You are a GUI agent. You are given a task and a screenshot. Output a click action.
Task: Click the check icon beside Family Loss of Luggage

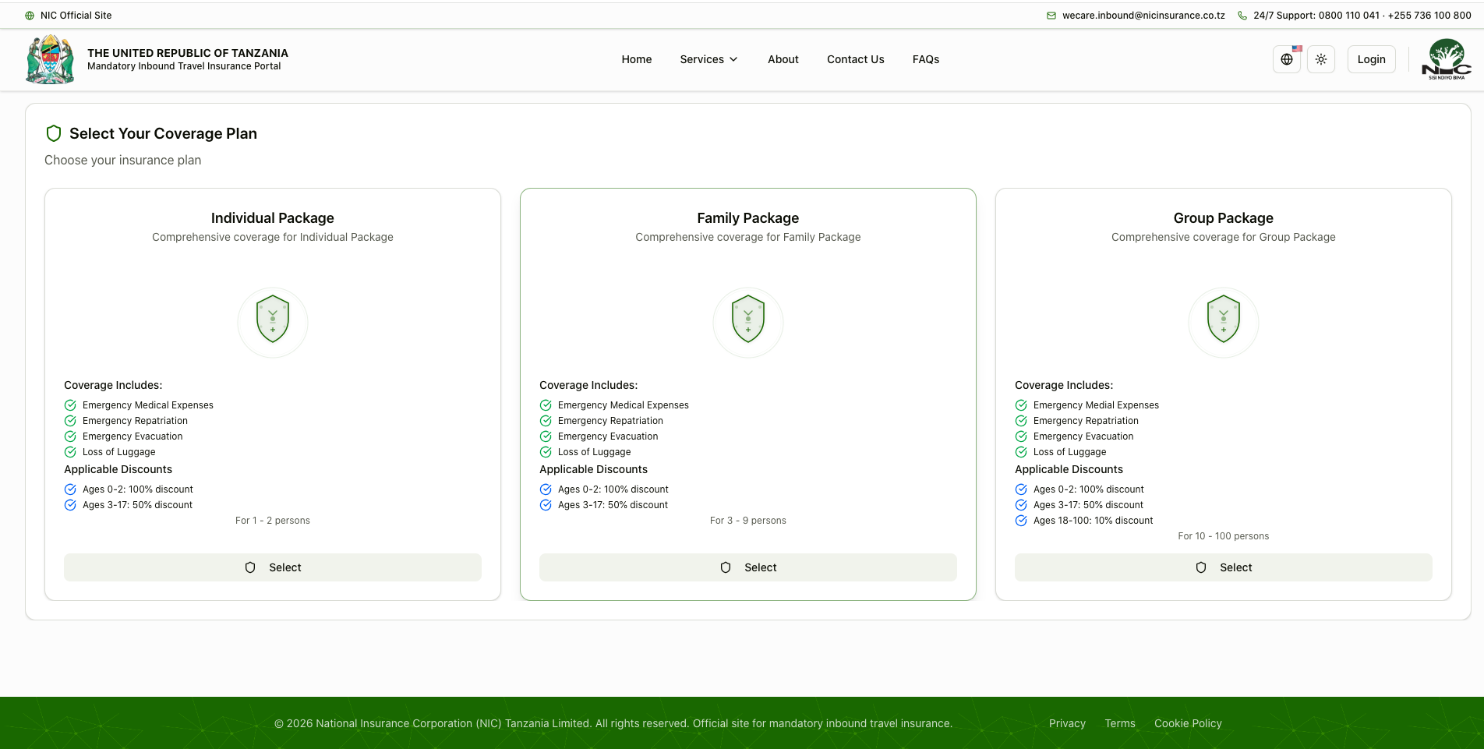point(546,452)
